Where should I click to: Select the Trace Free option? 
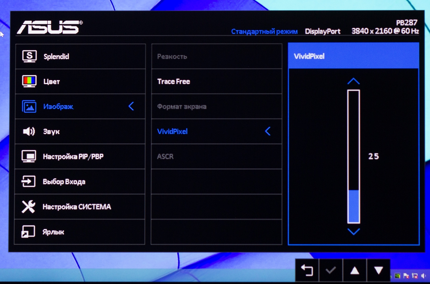[217, 81]
